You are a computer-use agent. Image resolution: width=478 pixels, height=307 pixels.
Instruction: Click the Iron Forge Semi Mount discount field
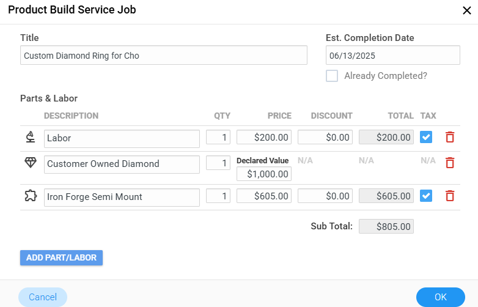point(325,196)
